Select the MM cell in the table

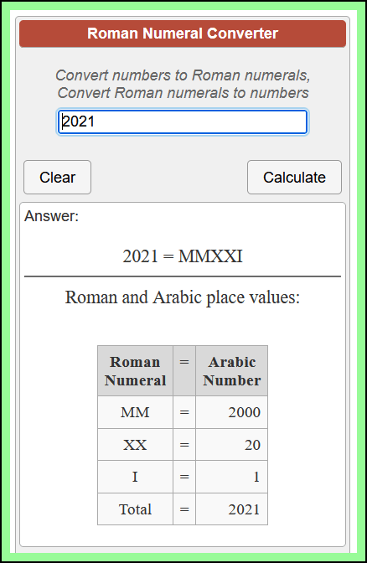point(136,412)
